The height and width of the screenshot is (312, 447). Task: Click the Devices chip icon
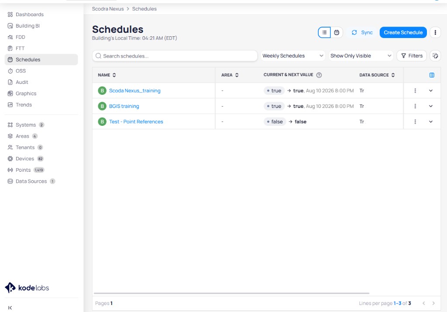point(10,159)
